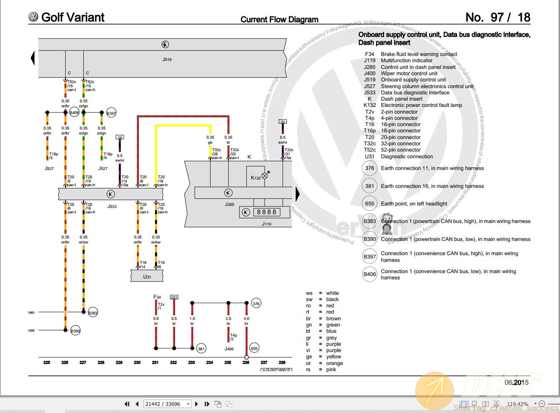This screenshot has width=560, height=413.
Task: Click legend text 'Data bus diagnostic interface'
Action: (x=415, y=93)
